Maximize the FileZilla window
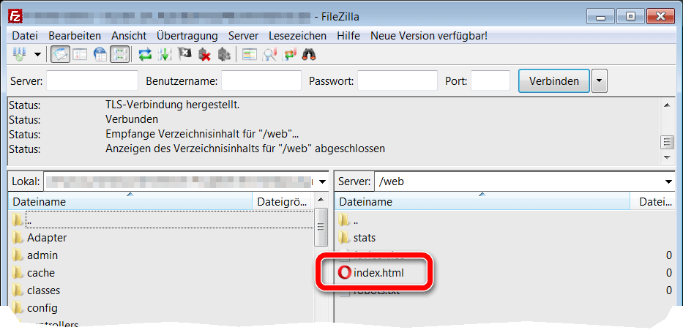Image resolution: width=683 pixels, height=330 pixels. click(630, 17)
